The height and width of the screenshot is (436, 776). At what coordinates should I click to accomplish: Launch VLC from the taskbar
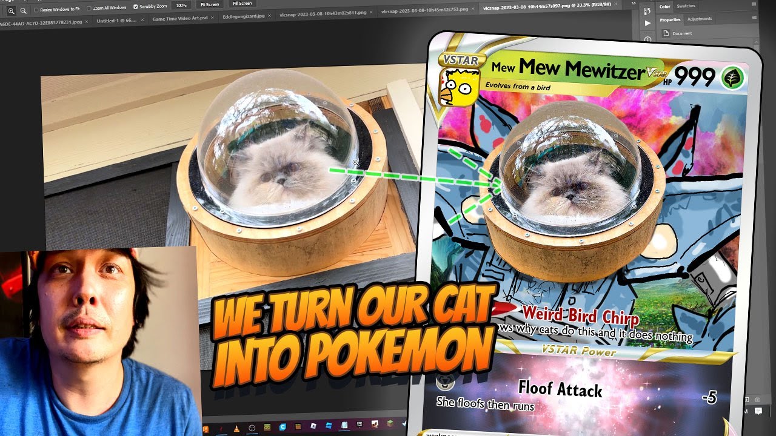coord(236,428)
